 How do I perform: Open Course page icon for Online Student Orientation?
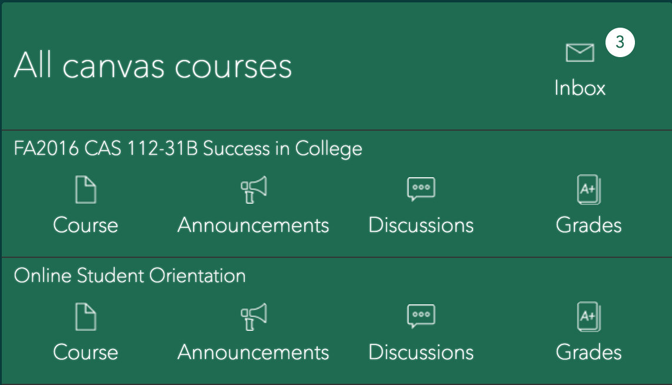click(x=85, y=317)
